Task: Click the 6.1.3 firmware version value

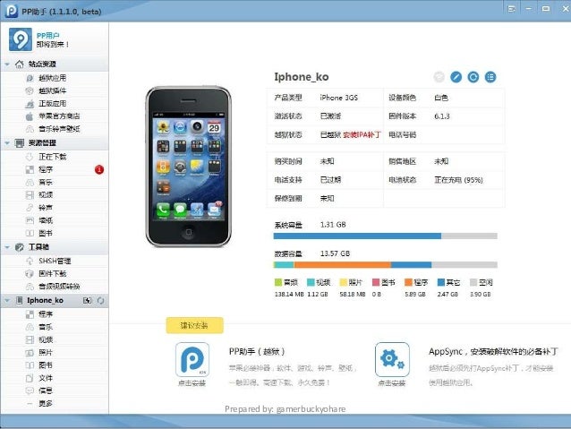Action: pos(442,116)
